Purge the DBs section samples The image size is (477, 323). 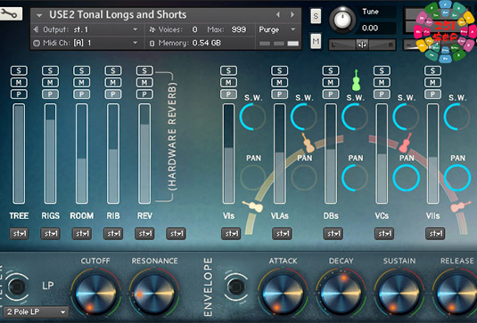331,94
